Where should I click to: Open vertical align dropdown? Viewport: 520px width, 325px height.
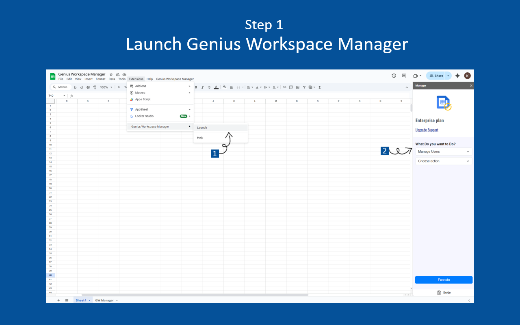(x=258, y=87)
